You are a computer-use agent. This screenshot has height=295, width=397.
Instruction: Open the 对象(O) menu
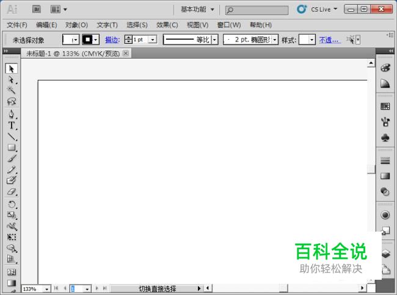(76, 25)
